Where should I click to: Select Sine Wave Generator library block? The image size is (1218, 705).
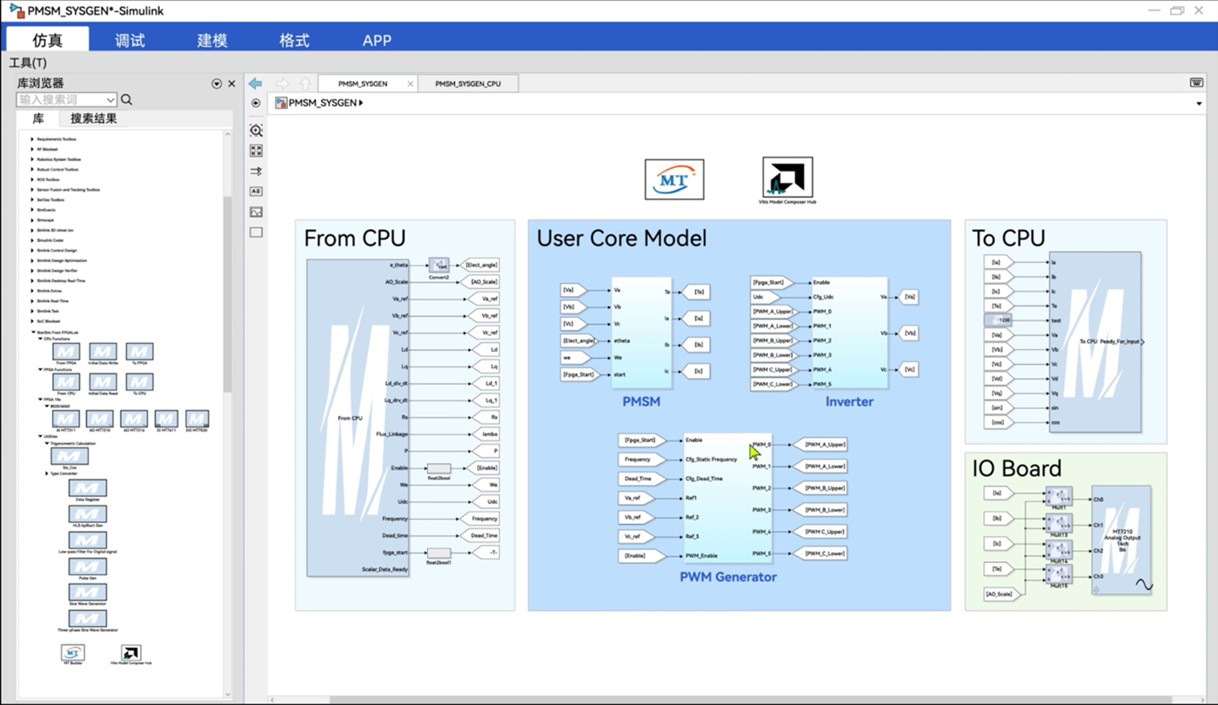(x=87, y=593)
